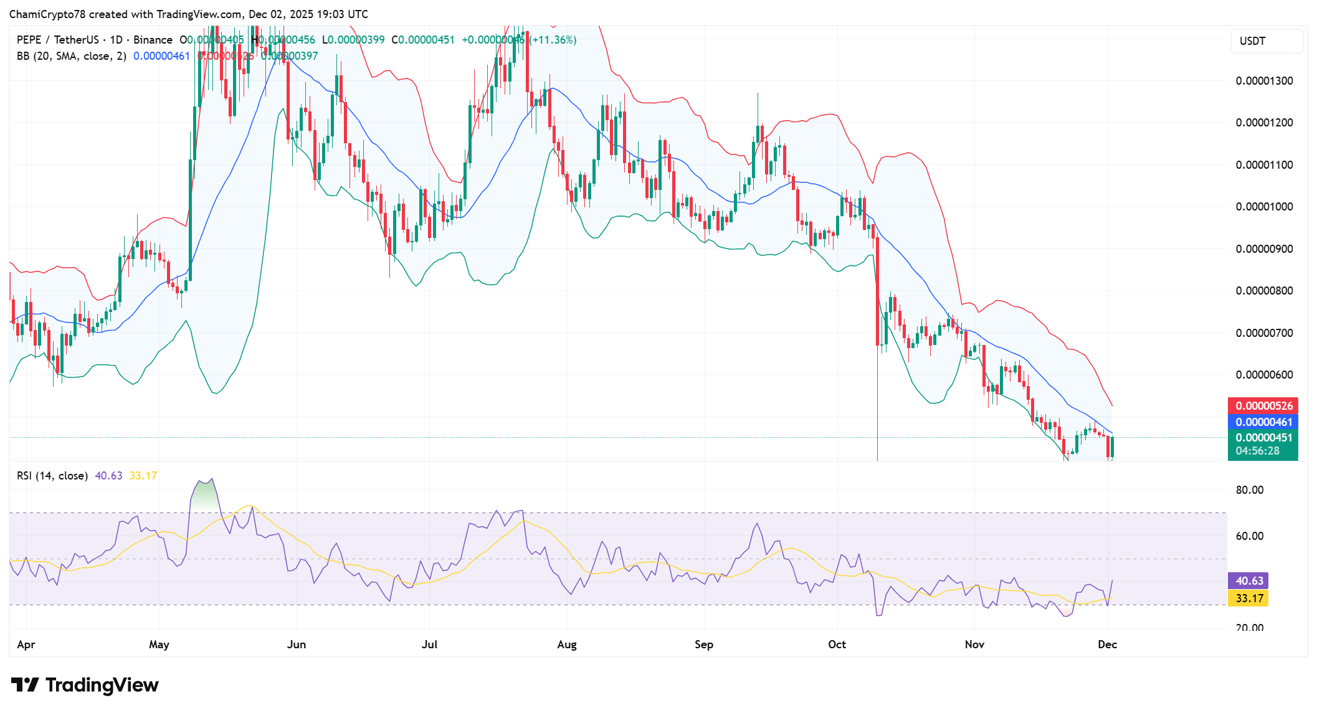Select the BB (20, SMA, close, 2) legend

(71, 56)
